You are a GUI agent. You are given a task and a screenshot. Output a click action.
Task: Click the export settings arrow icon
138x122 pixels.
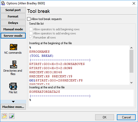point(12,116)
